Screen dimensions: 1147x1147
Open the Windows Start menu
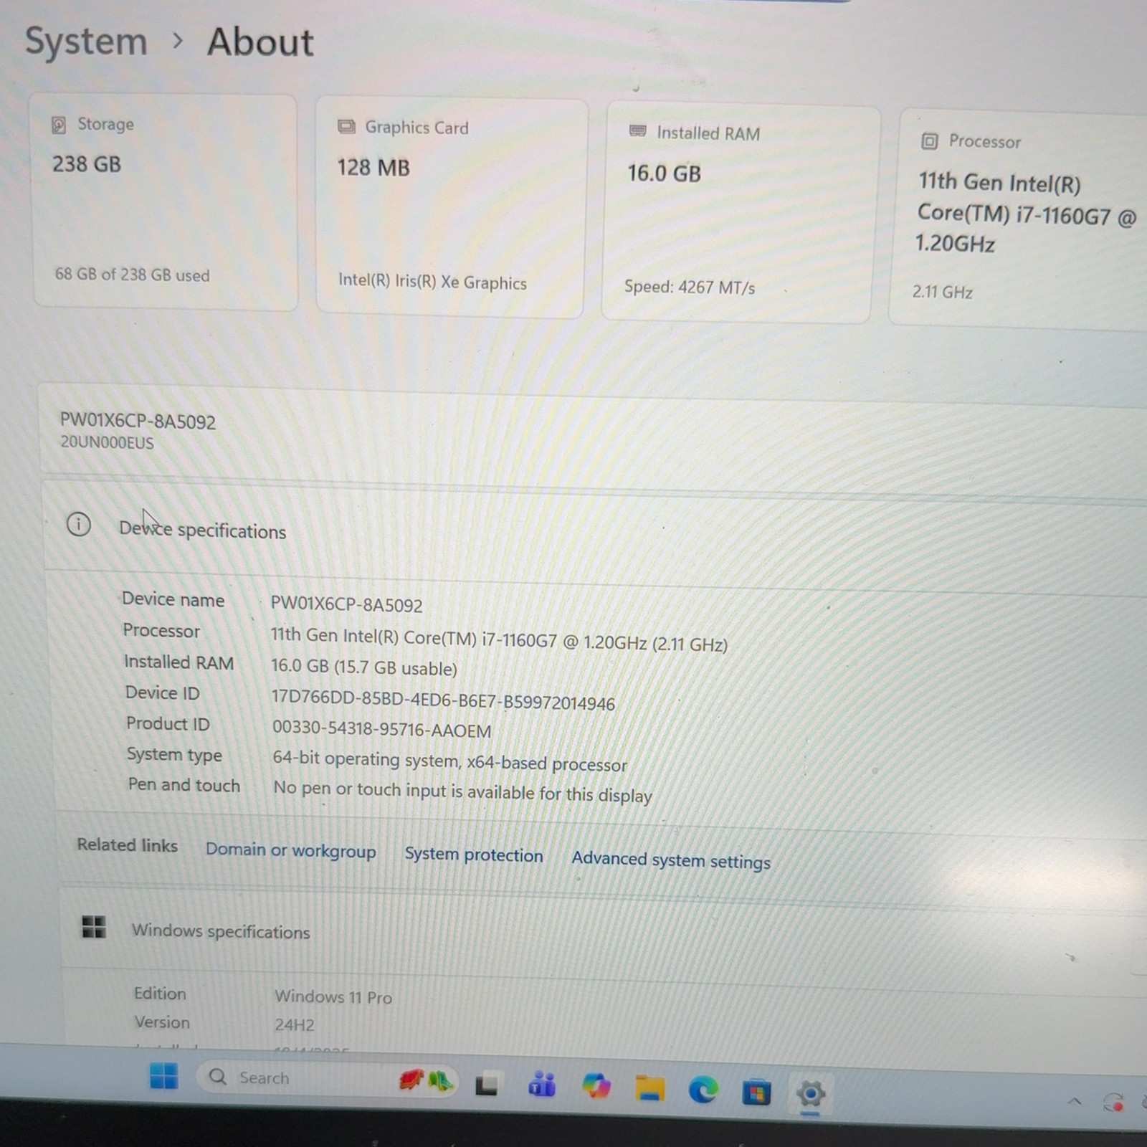[163, 1076]
